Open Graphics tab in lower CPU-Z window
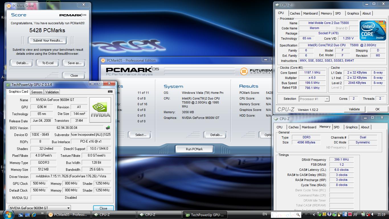This screenshot has height=219, width=389. coord(352,127)
